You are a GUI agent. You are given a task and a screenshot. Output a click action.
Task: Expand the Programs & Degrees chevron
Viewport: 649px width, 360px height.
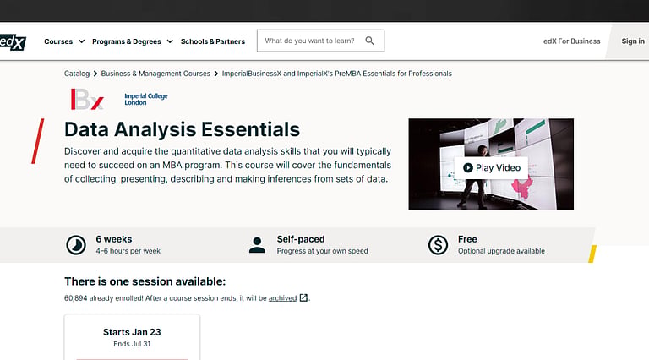point(170,41)
